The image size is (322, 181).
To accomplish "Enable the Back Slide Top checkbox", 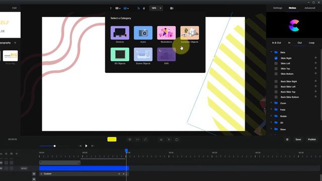I will tap(276, 92).
